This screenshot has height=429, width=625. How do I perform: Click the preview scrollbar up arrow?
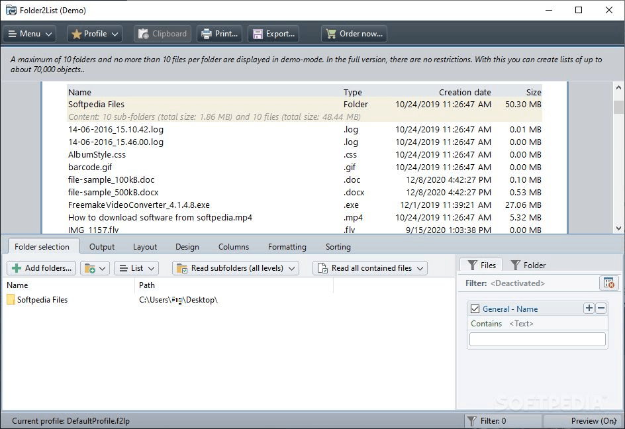pyautogui.click(x=618, y=87)
